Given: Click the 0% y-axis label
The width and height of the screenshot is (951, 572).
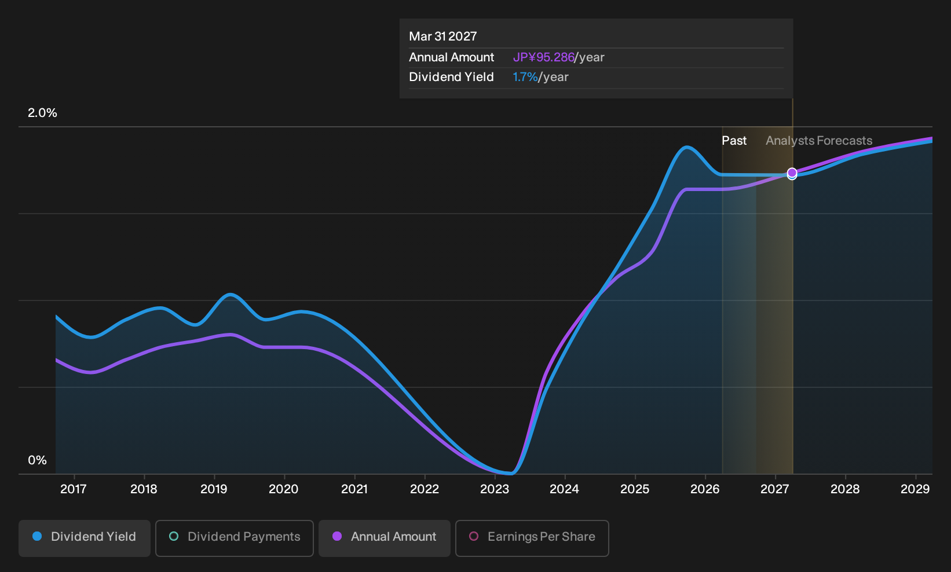Looking at the screenshot, I should point(38,460).
